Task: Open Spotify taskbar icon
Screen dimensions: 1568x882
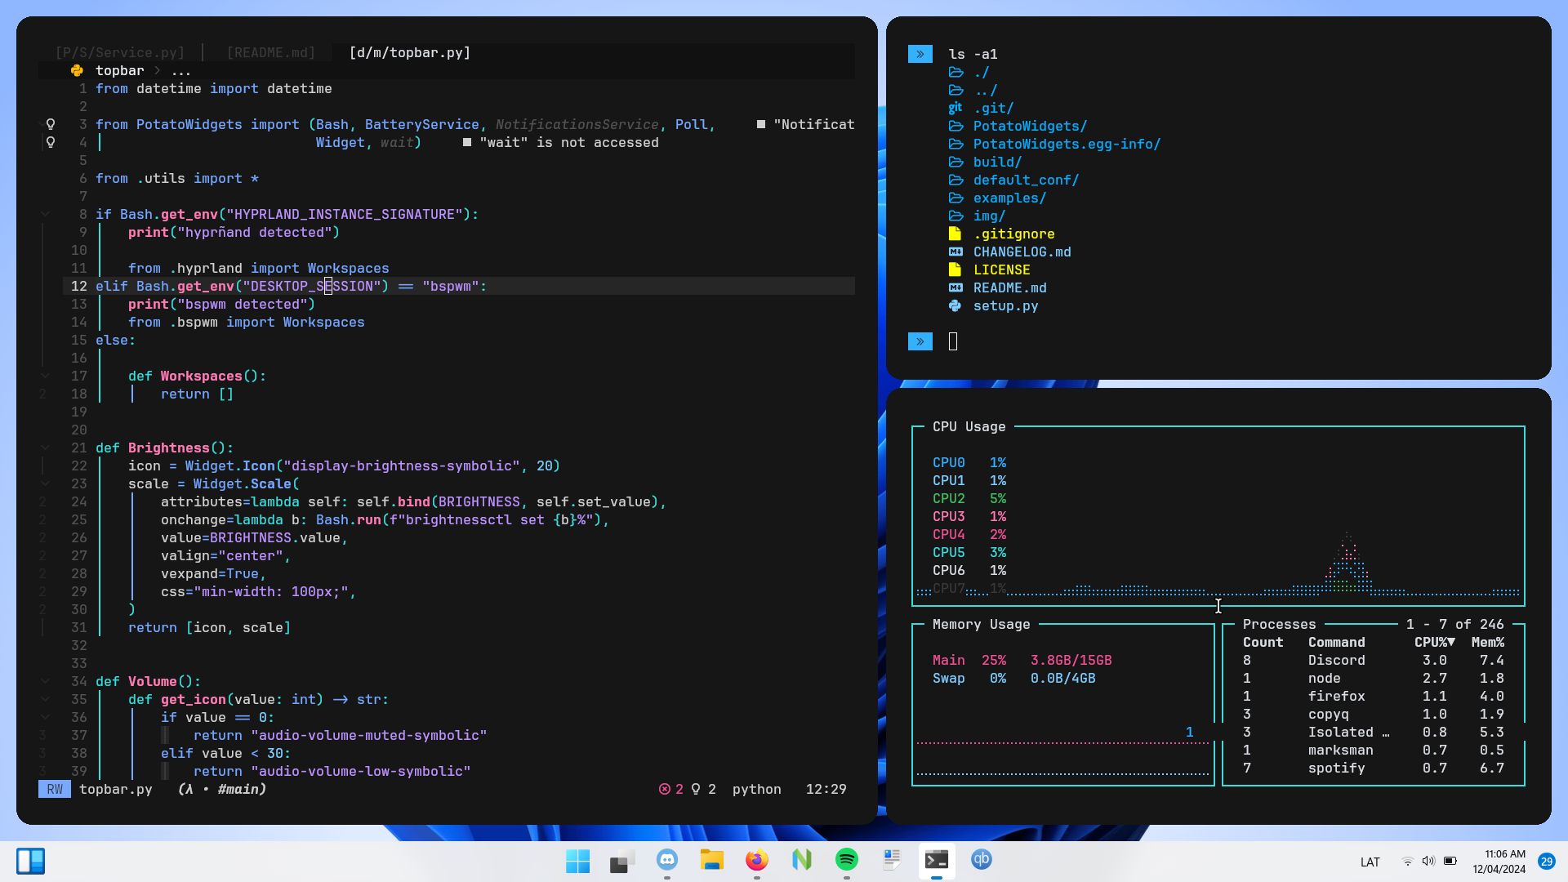Action: 846,860
